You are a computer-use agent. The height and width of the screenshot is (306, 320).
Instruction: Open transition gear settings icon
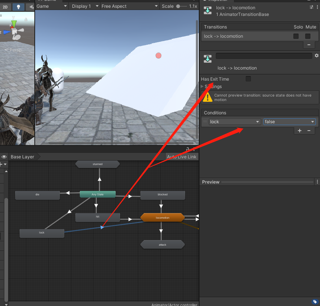click(317, 56)
